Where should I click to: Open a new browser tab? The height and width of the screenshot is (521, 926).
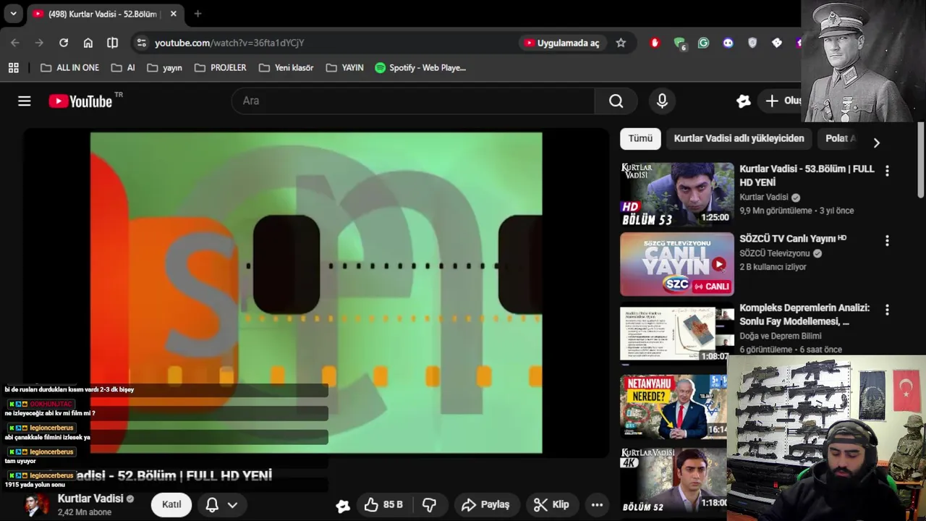197,14
